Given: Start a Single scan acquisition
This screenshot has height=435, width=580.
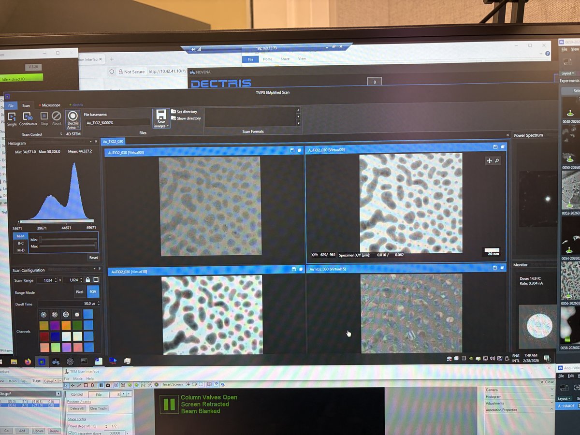Looking at the screenshot, I should click(x=12, y=116).
